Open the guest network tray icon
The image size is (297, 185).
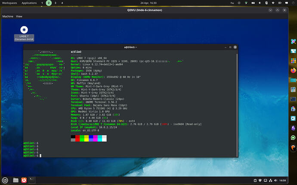[x=270, y=180]
